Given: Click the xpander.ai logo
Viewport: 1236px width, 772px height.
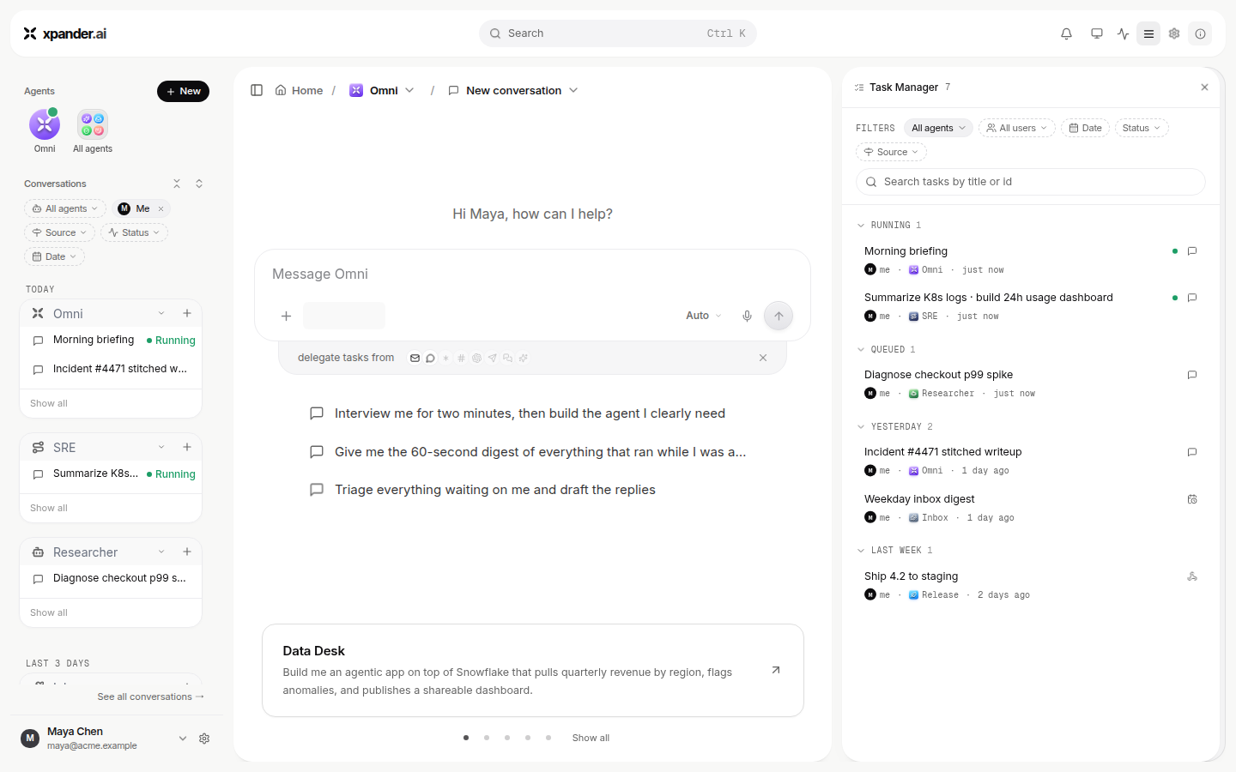Looking at the screenshot, I should click(65, 33).
